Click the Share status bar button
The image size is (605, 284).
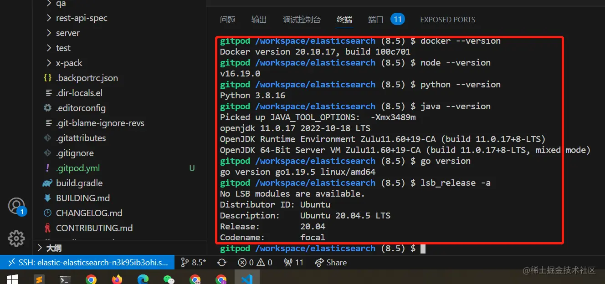click(331, 262)
